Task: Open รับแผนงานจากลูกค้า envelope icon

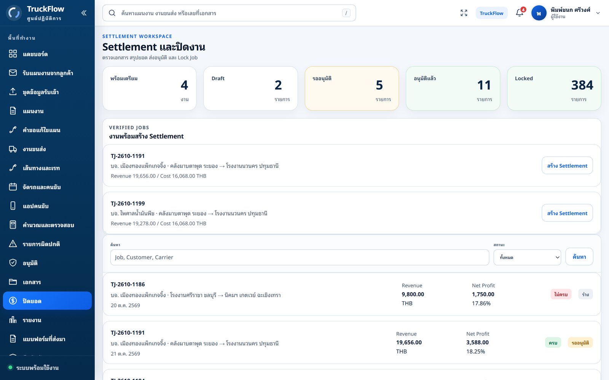Action: [13, 73]
